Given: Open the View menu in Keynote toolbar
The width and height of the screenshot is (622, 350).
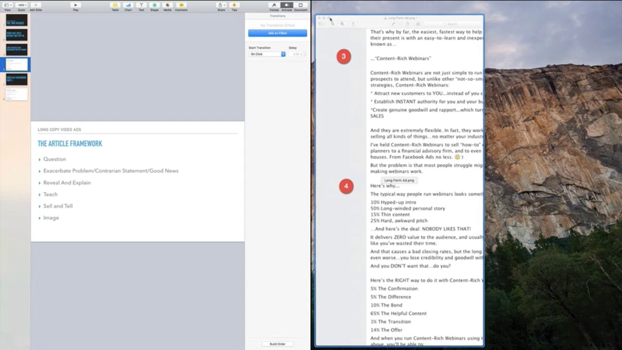Looking at the screenshot, I should pyautogui.click(x=7, y=5).
